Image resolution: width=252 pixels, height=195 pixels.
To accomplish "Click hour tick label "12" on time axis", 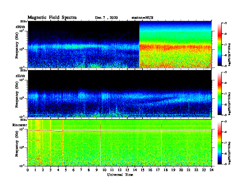I will coord(119,170).
